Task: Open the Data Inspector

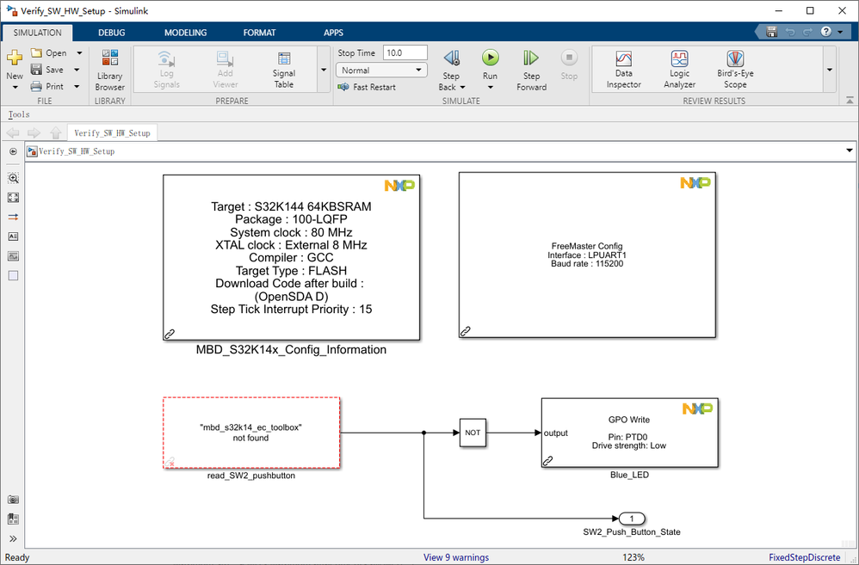Action: pyautogui.click(x=623, y=70)
